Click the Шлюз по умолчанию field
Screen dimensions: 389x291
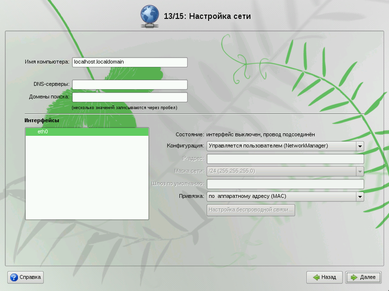[x=285, y=184]
